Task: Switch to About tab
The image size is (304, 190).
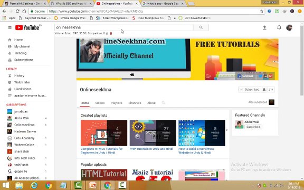Action: (x=151, y=103)
